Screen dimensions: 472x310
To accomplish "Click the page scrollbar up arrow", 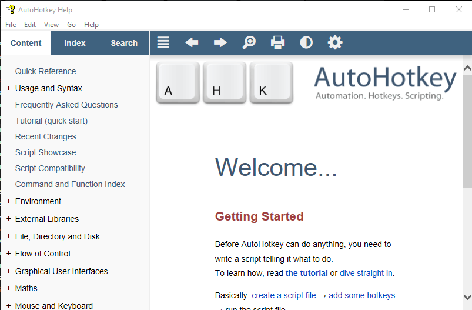I will coord(467,68).
